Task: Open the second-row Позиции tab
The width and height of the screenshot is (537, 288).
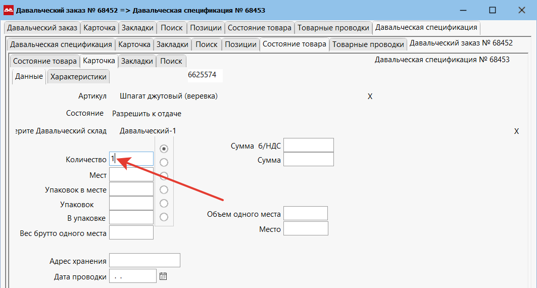Action: tap(240, 44)
